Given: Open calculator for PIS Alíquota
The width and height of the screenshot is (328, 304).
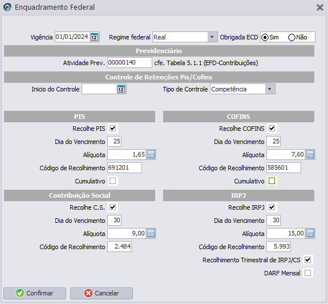Looking at the screenshot, I should point(151,155).
